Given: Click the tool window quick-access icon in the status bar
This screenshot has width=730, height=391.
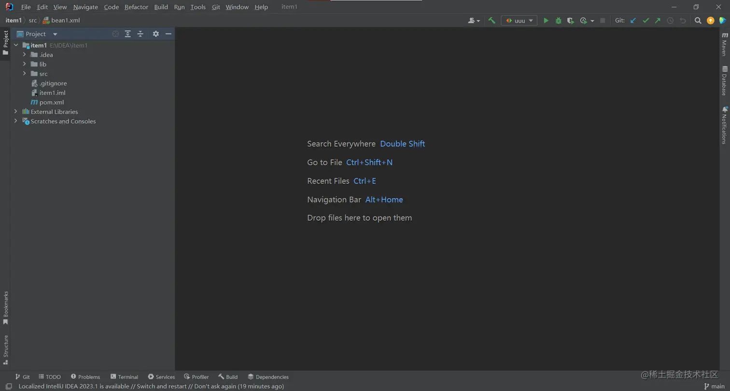Looking at the screenshot, I should coord(9,387).
